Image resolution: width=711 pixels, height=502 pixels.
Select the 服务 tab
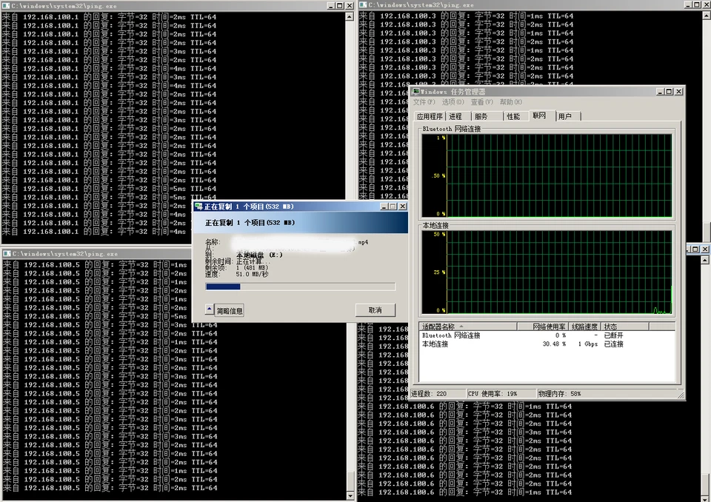coord(482,116)
